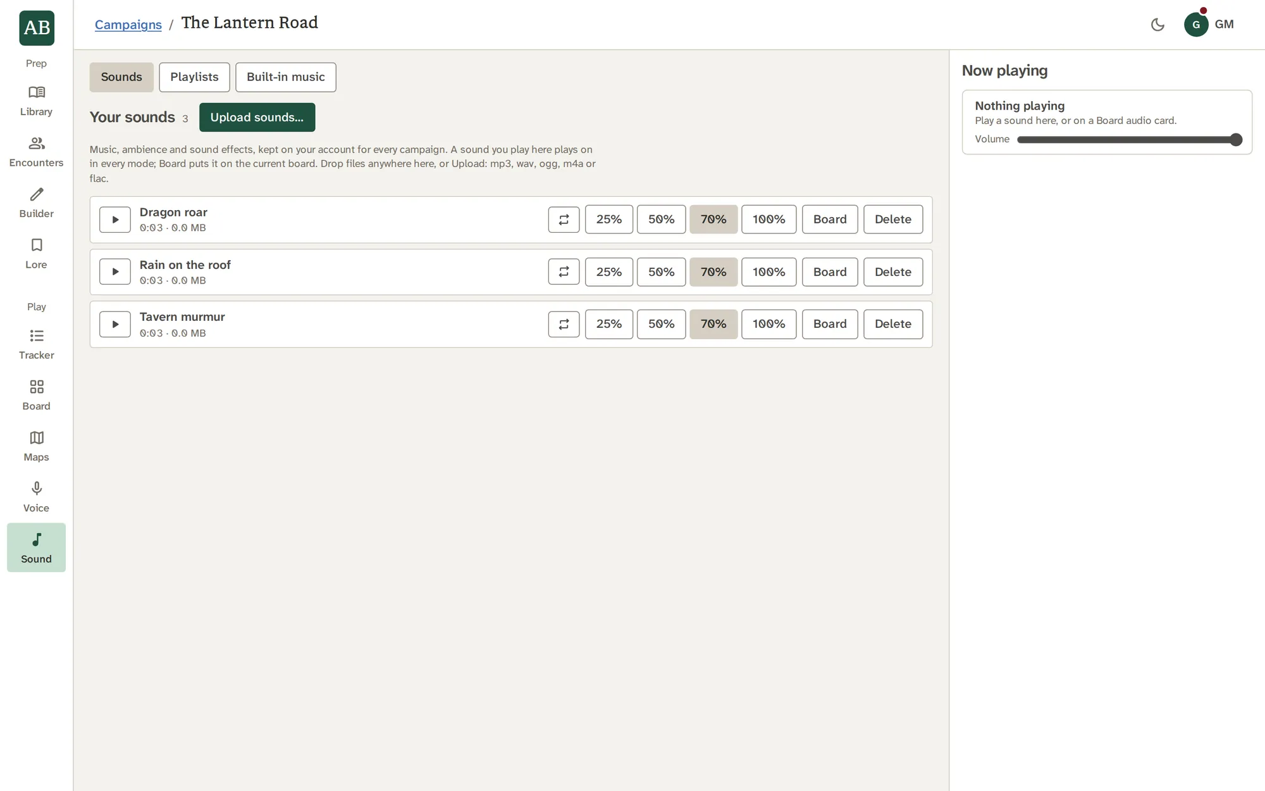Delete the Tavern murmur sound

[x=893, y=324]
